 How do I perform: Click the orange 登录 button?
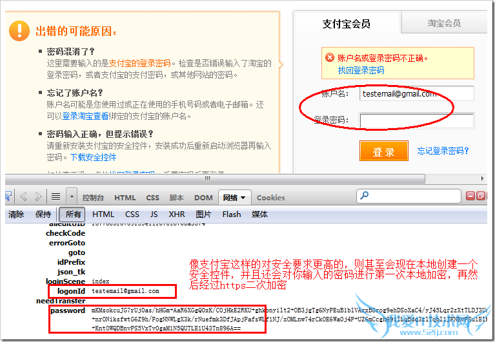coord(383,151)
